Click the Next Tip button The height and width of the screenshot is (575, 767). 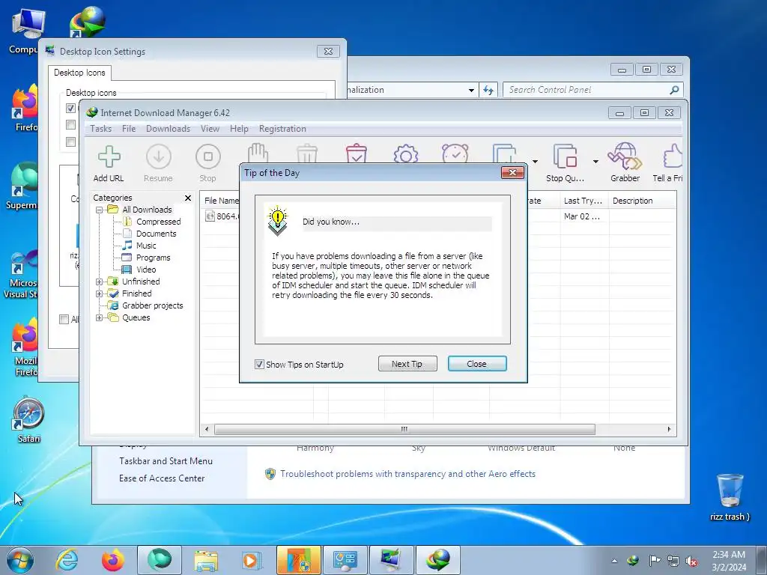tap(407, 364)
